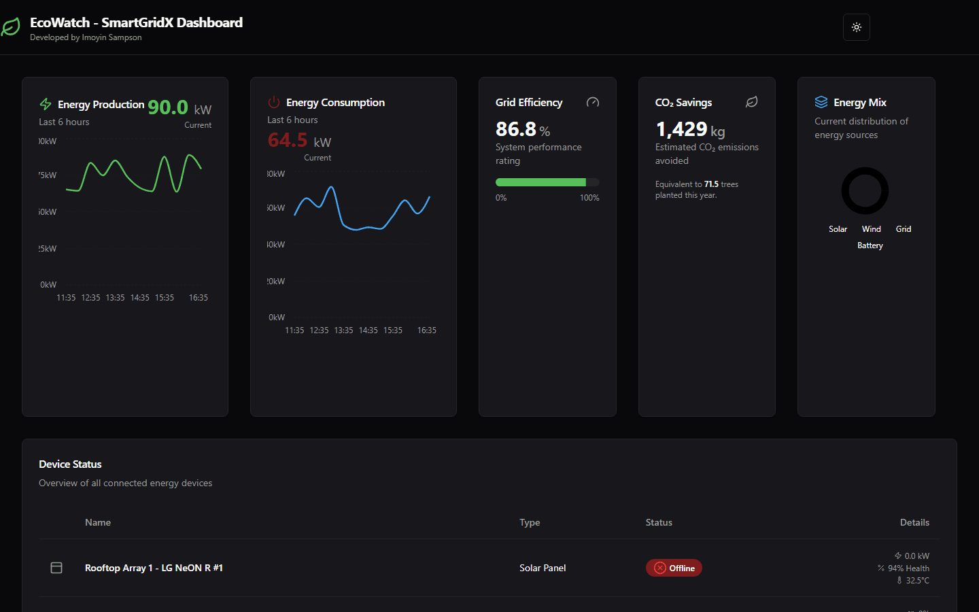Select the Grid legend label
Viewport: 979px width, 612px height.
(x=903, y=229)
